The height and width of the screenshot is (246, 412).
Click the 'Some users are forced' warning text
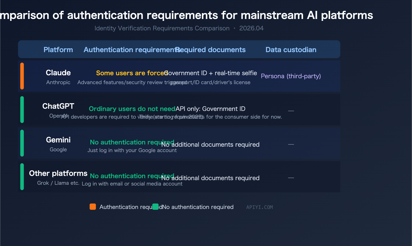click(x=131, y=73)
